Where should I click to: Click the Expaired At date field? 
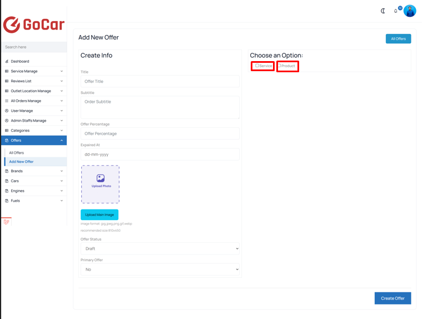(160, 154)
